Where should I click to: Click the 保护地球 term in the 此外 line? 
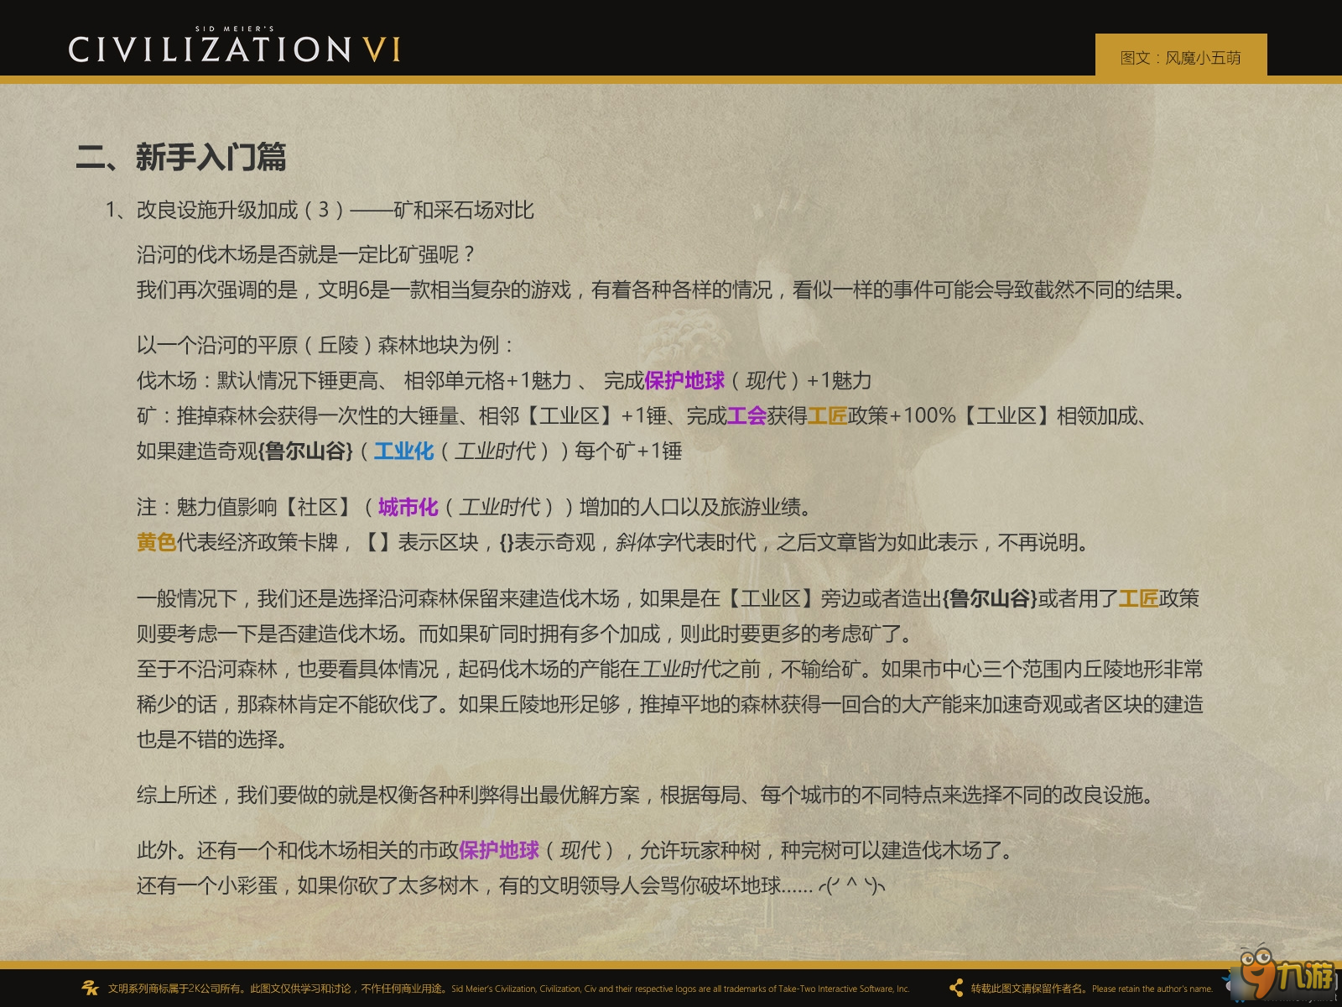(x=499, y=850)
